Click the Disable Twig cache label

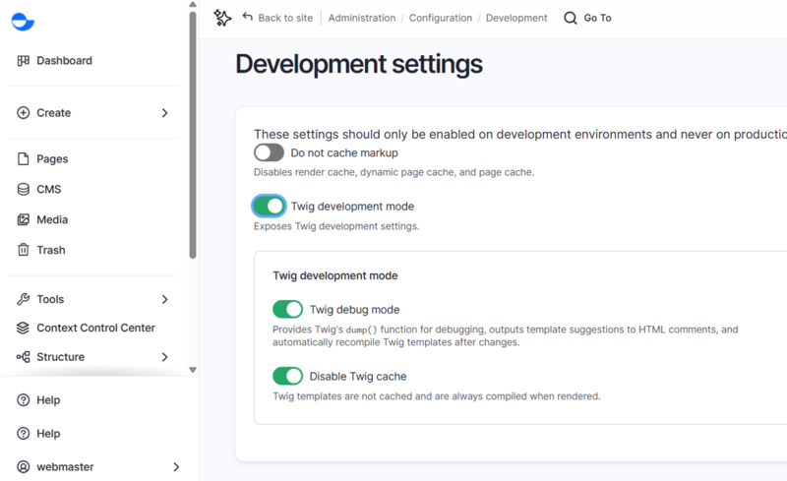click(x=358, y=377)
